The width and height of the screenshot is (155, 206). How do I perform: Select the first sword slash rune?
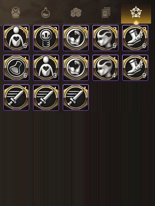coord(16,97)
